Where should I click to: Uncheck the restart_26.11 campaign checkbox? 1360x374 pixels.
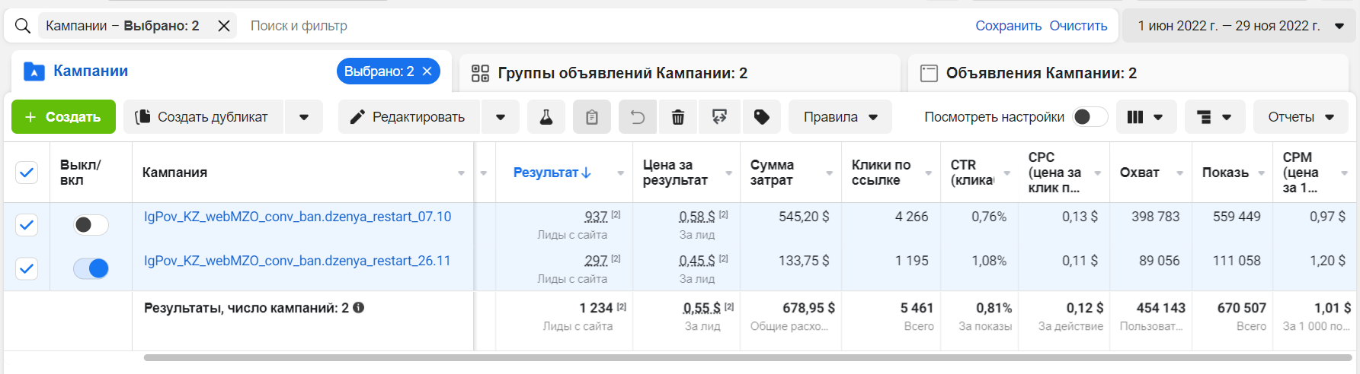pos(27,268)
